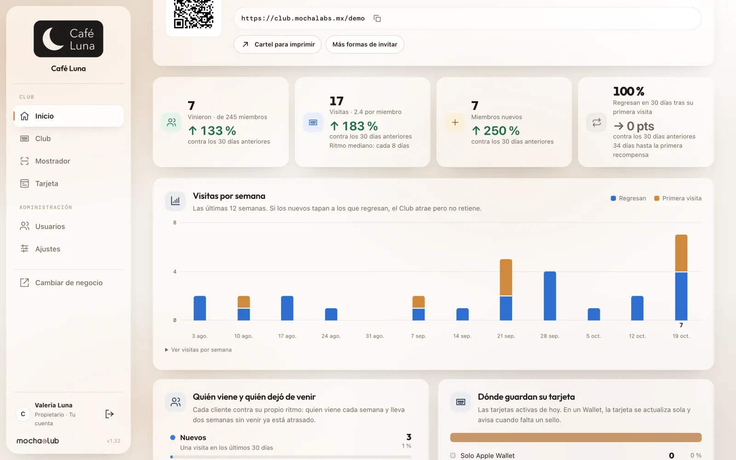
Task: Copy the club URL with the copy icon
Action: pyautogui.click(x=377, y=18)
